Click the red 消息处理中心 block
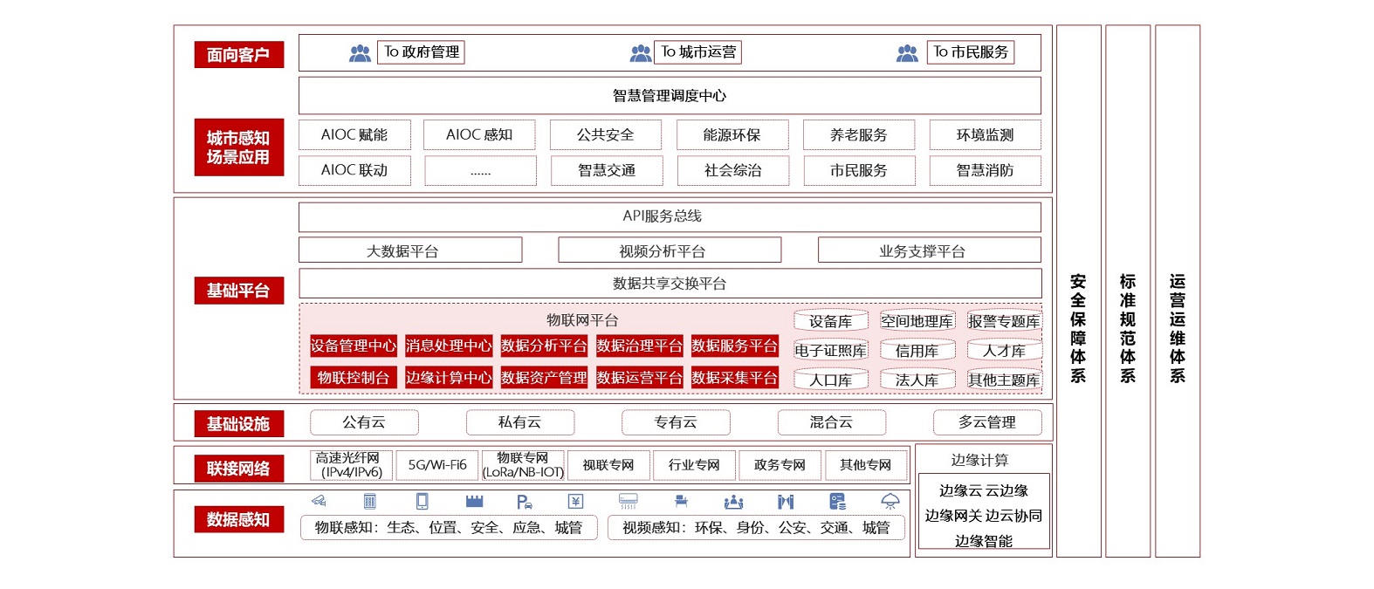This screenshot has width=1374, height=589. (449, 346)
